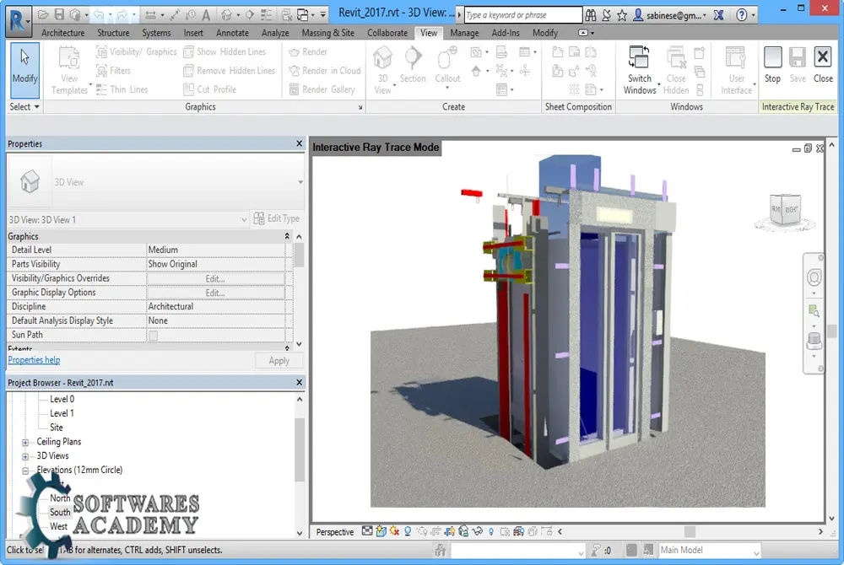Select the Level 1 view in Project Browser
The height and width of the screenshot is (565, 844).
tap(62, 413)
